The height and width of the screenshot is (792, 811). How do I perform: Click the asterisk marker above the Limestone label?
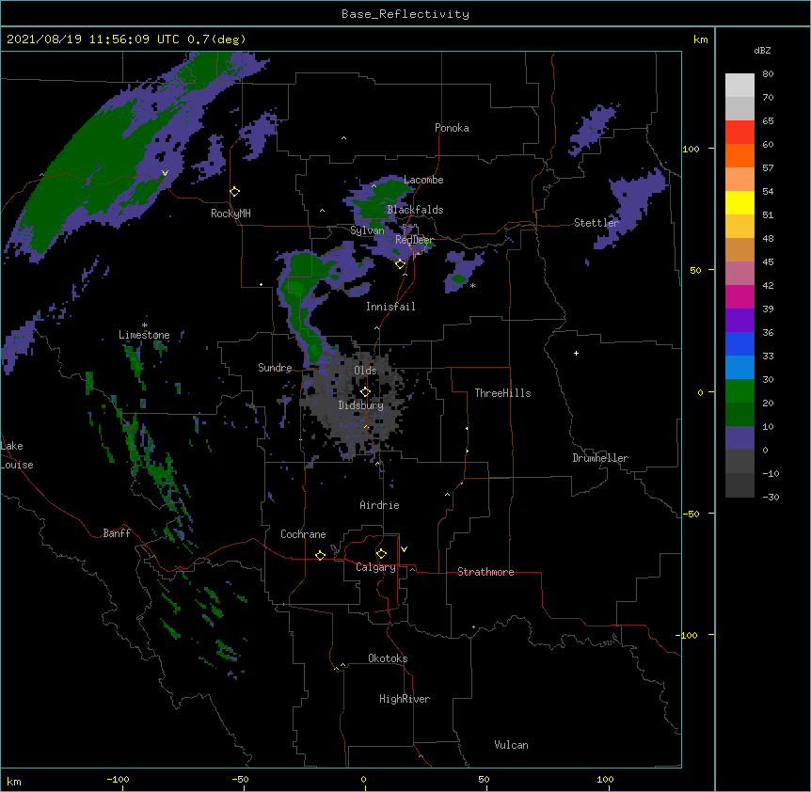144,325
